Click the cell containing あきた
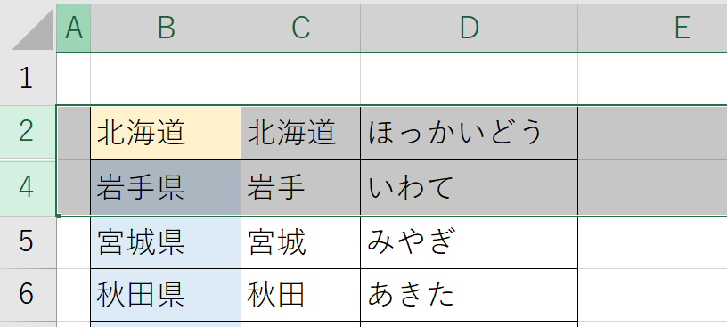This screenshot has height=327, width=727. [469, 295]
